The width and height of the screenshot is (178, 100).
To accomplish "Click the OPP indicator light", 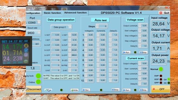I will point(161,83).
